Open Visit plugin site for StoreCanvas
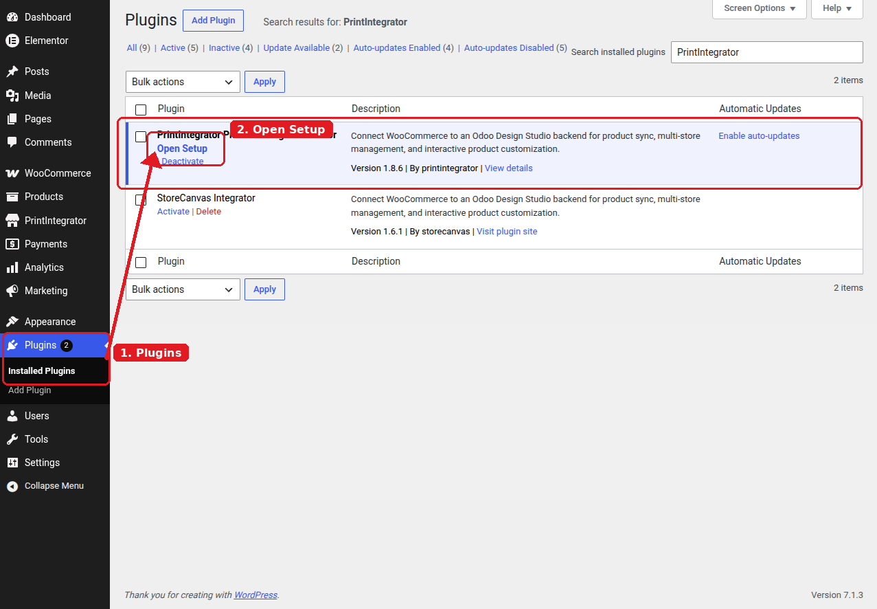 507,232
